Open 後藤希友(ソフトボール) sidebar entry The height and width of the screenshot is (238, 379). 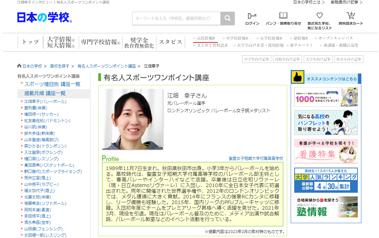45,203
